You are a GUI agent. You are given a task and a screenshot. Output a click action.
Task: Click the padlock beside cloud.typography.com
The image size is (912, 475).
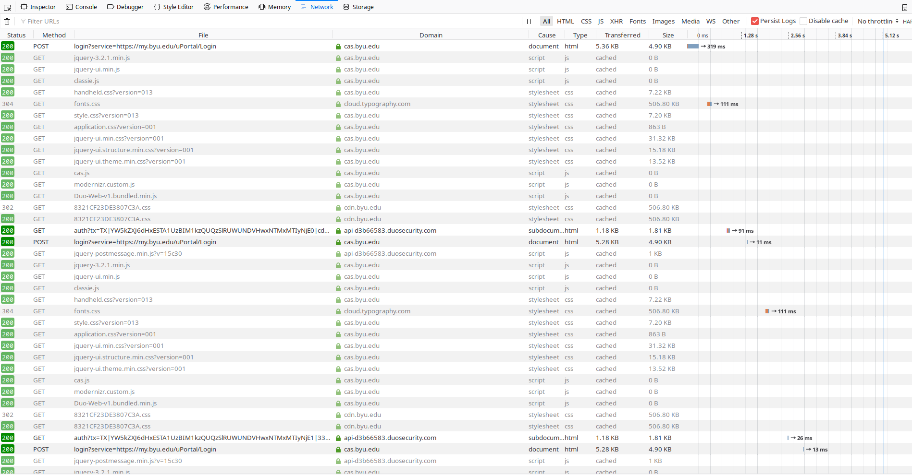(338, 104)
